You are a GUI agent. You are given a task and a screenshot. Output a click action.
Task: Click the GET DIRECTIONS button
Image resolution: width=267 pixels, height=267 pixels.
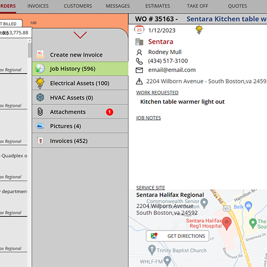177,236
